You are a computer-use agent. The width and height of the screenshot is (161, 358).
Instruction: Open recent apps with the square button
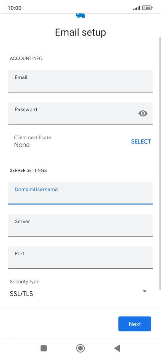(x=44, y=348)
